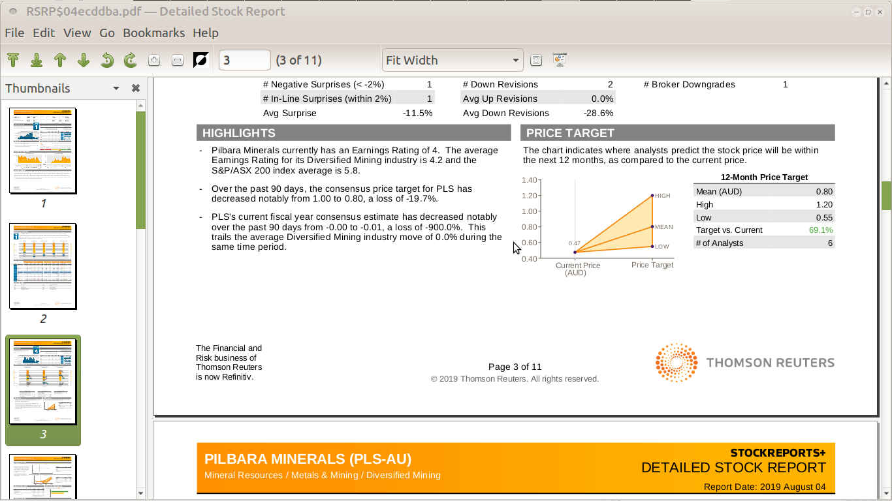Select the partially visible page 4 thumbnail
The image size is (892, 501).
pyautogui.click(x=43, y=477)
